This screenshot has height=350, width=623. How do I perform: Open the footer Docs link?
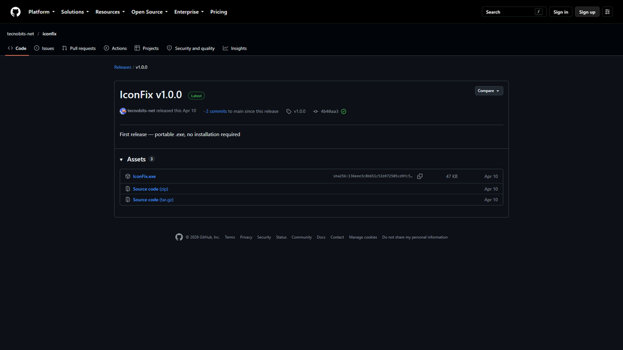tap(321, 238)
